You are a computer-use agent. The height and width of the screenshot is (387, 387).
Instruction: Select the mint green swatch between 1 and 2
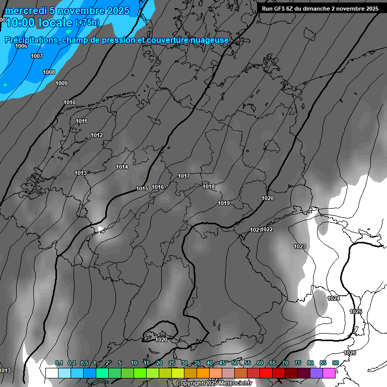(102, 373)
